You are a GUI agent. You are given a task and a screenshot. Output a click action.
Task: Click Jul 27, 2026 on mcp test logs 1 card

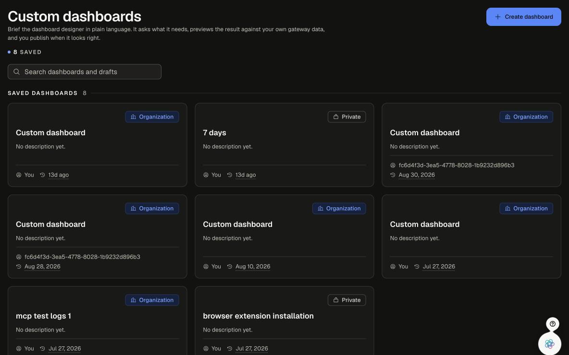64,348
